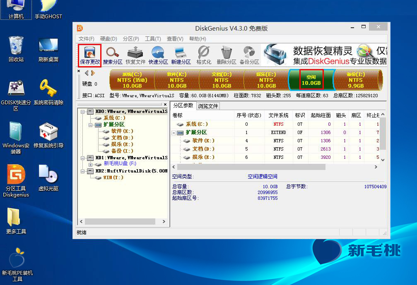The image size is (417, 285).
Task: Select the 空闲 10.0GB free space segment
Action: 311,80
